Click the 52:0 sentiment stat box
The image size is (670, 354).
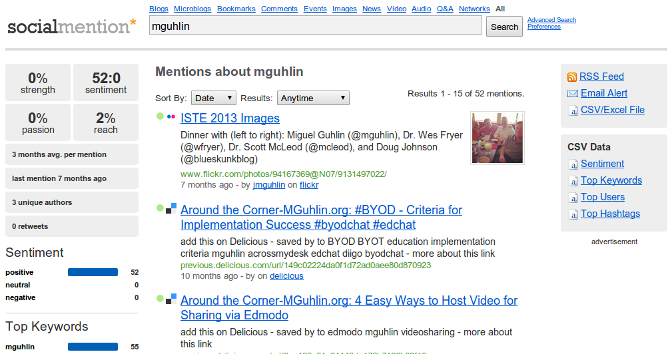click(x=105, y=83)
